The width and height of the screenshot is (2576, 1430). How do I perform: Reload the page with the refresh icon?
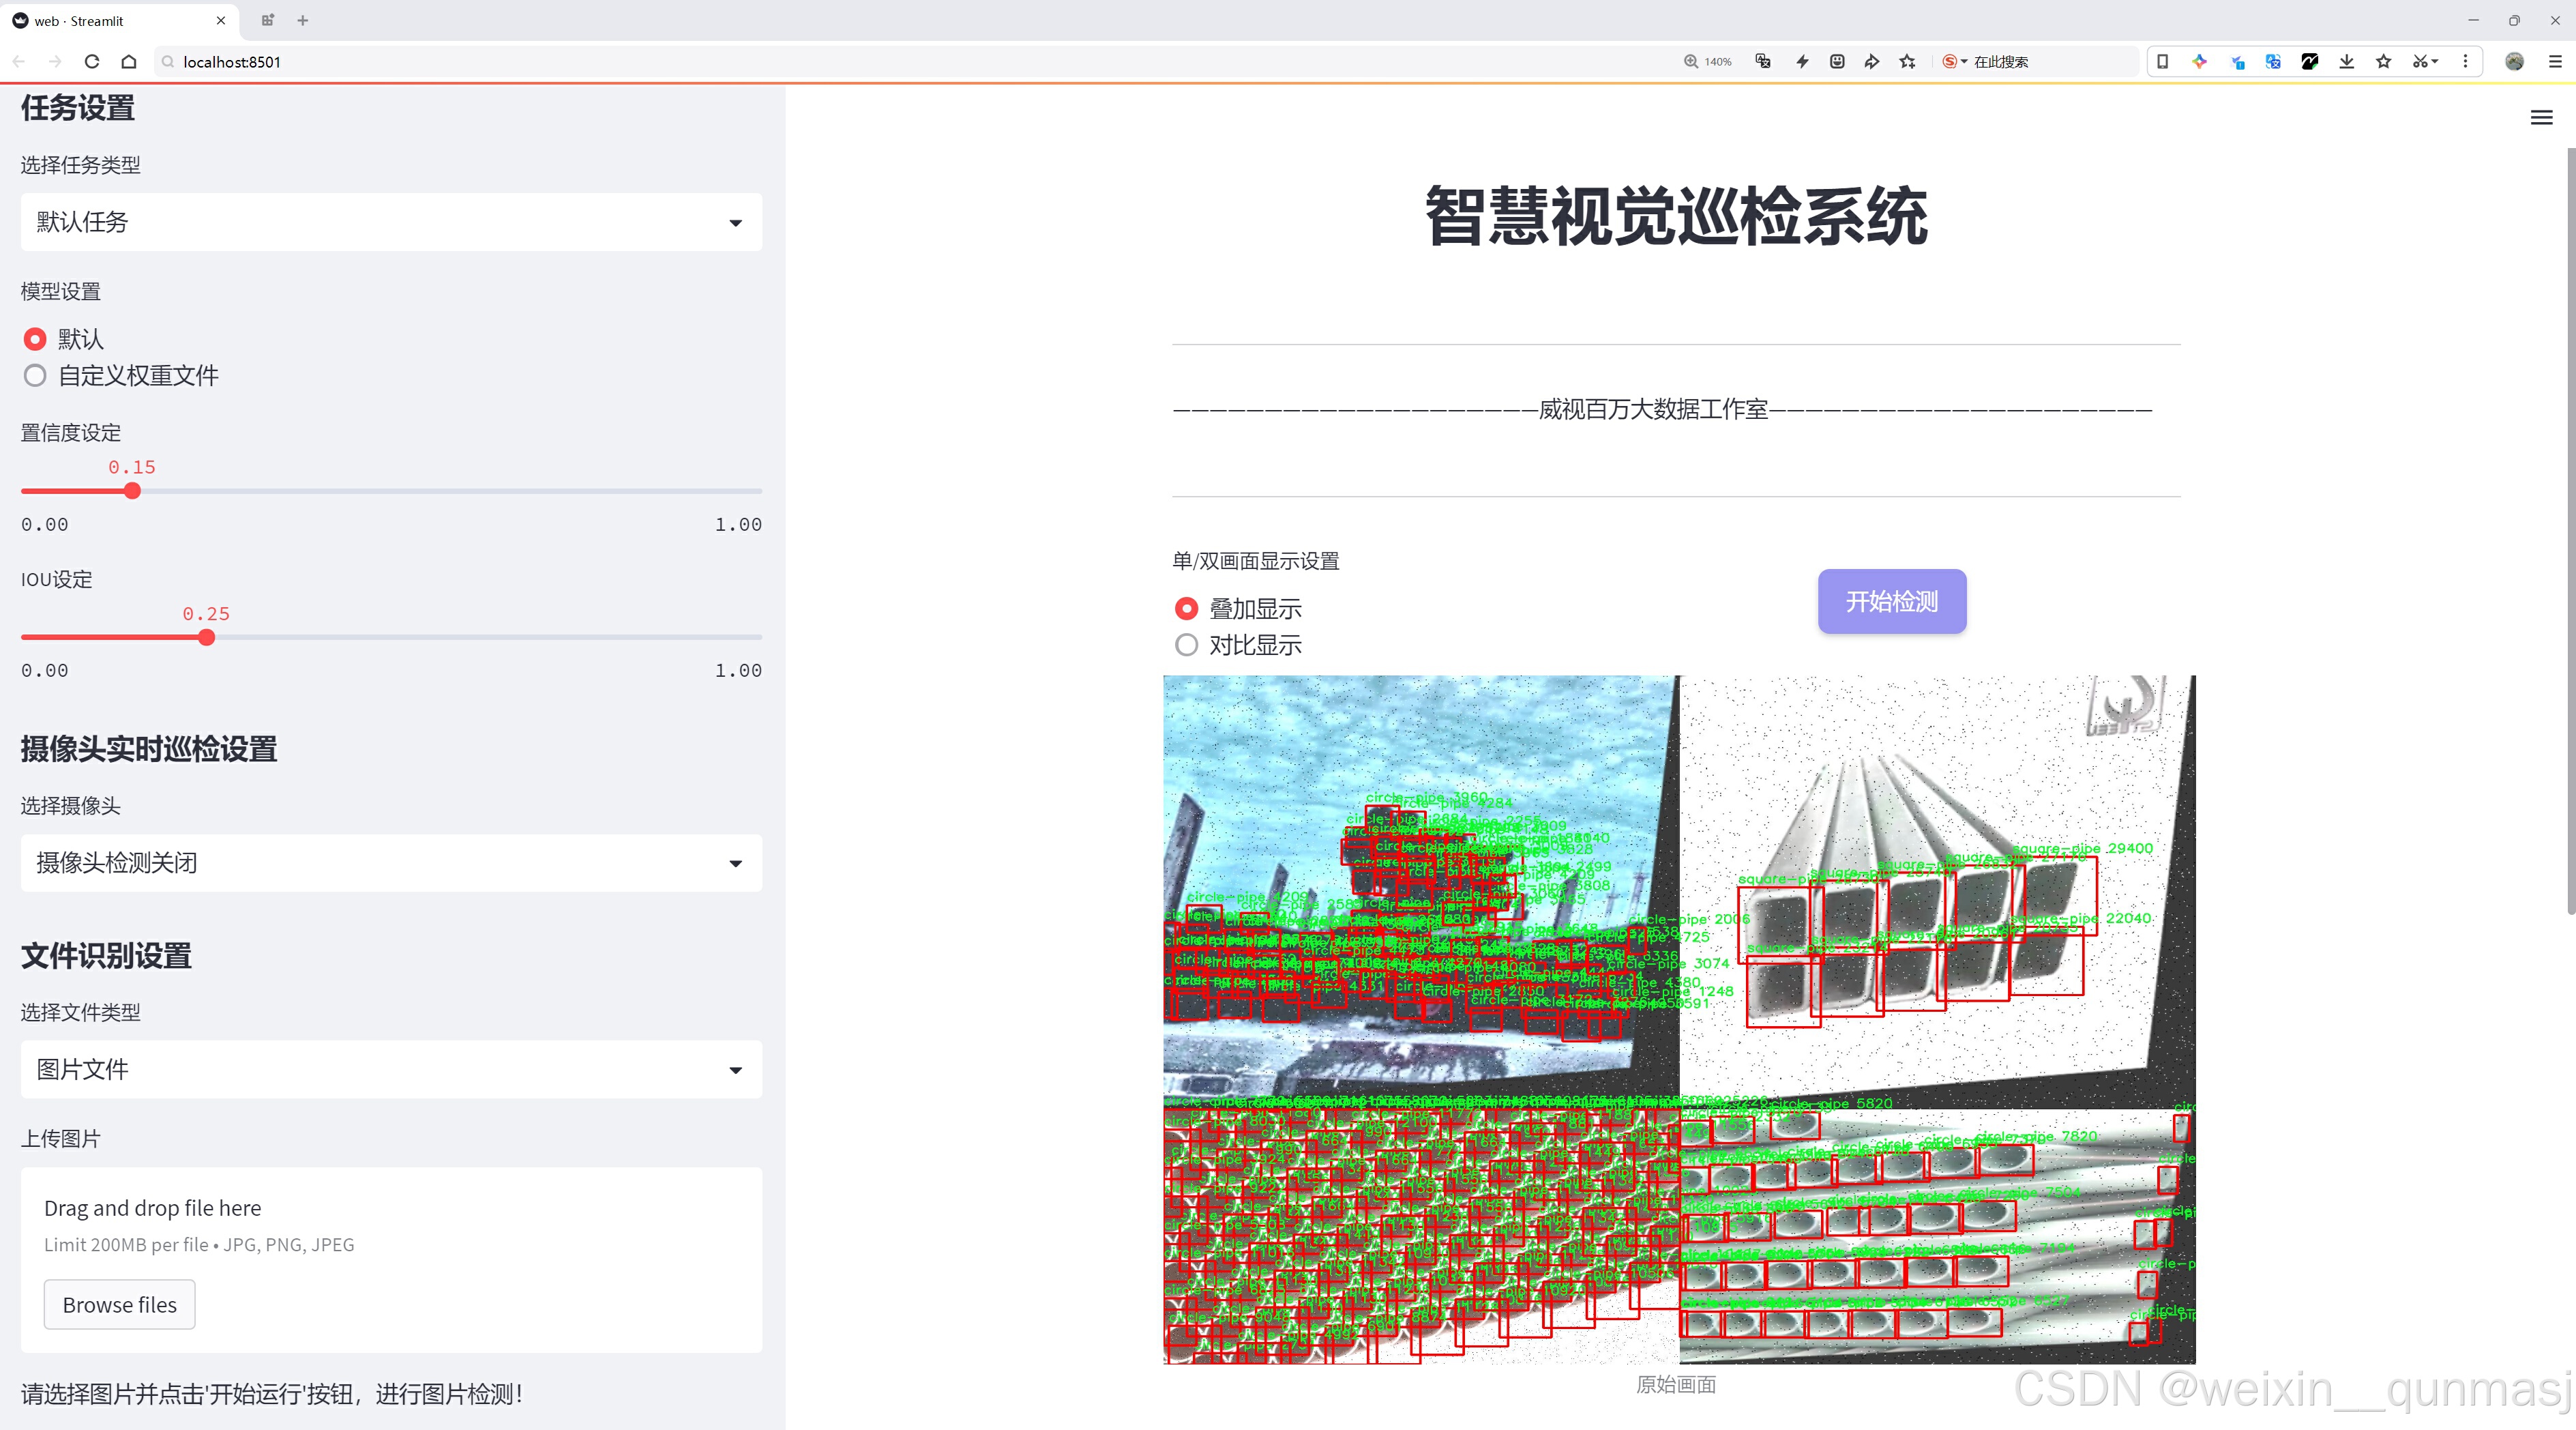click(x=92, y=62)
